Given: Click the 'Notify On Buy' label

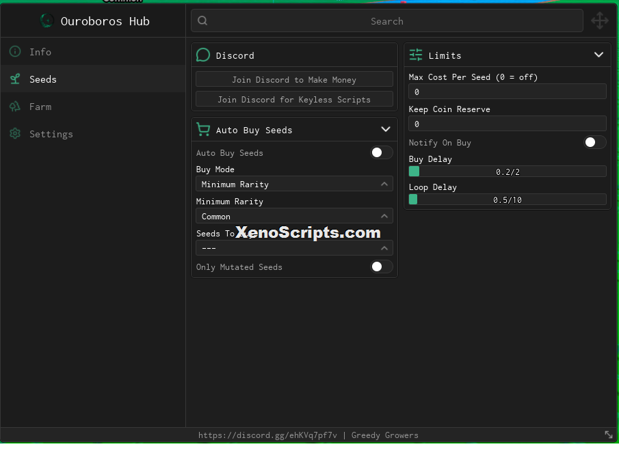Looking at the screenshot, I should (440, 143).
